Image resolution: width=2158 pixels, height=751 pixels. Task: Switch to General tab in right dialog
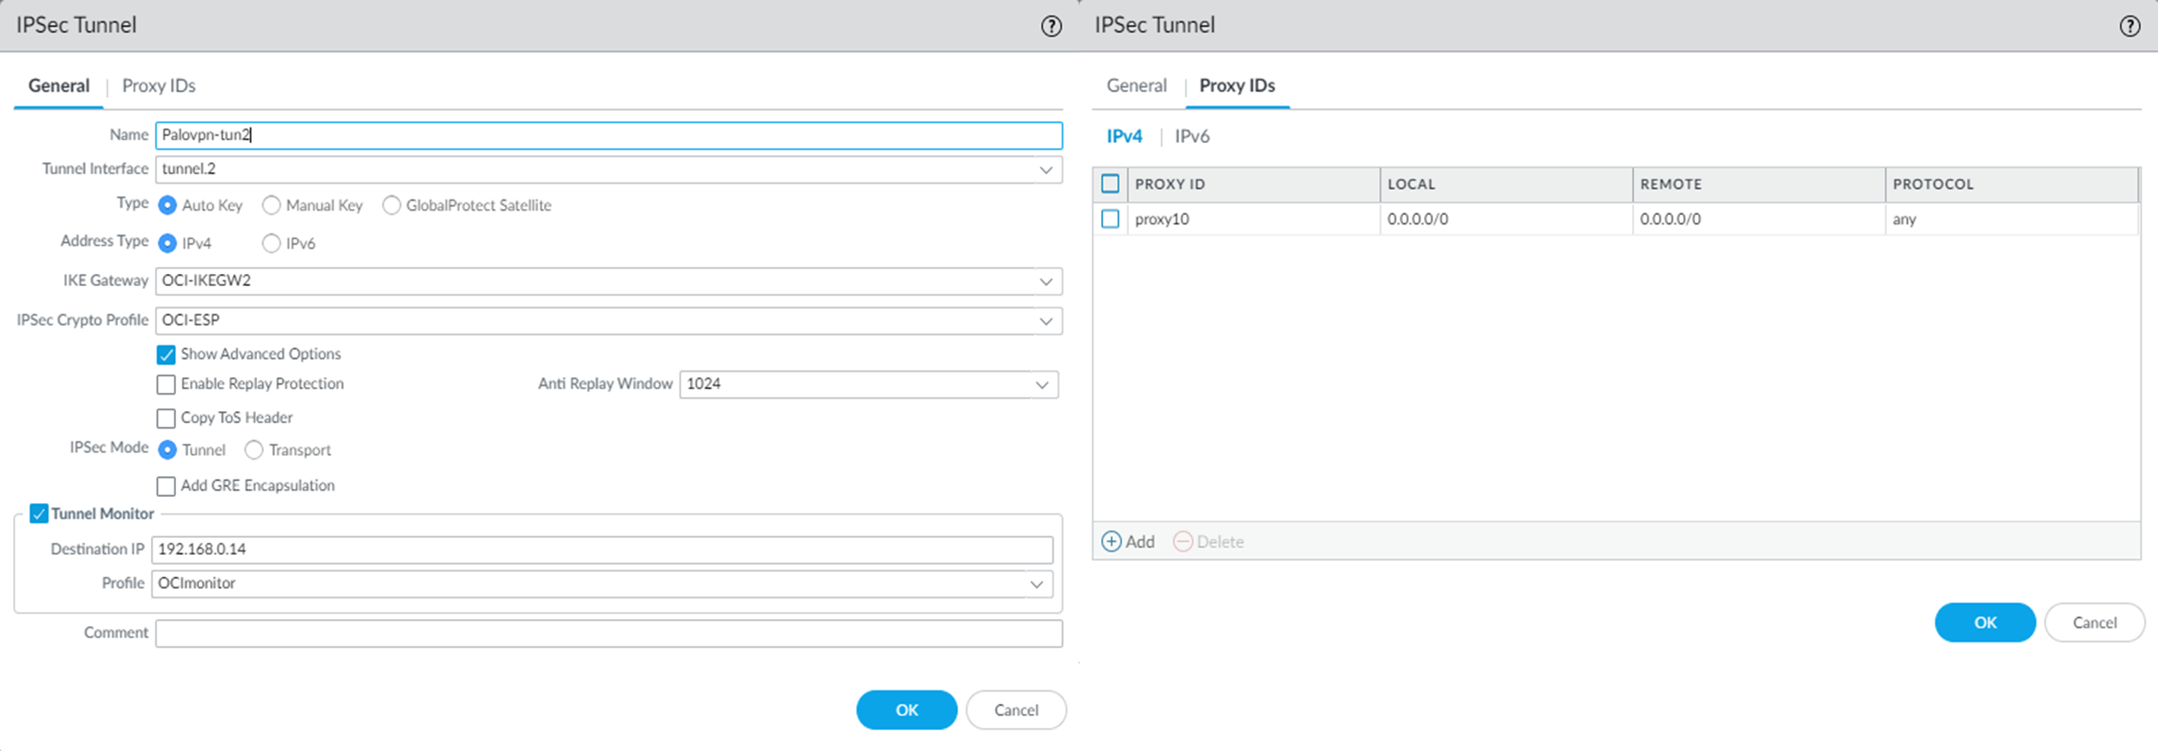coord(1137,86)
